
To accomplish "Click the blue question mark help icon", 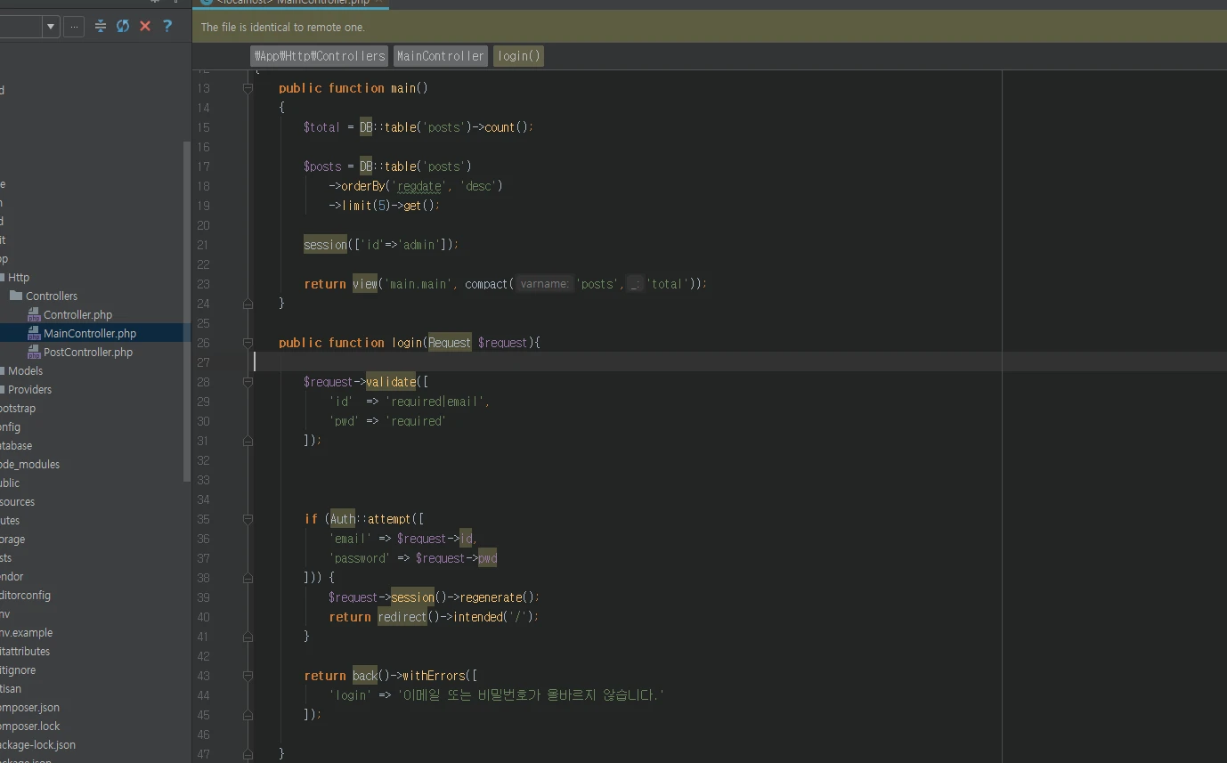I will coord(167,27).
